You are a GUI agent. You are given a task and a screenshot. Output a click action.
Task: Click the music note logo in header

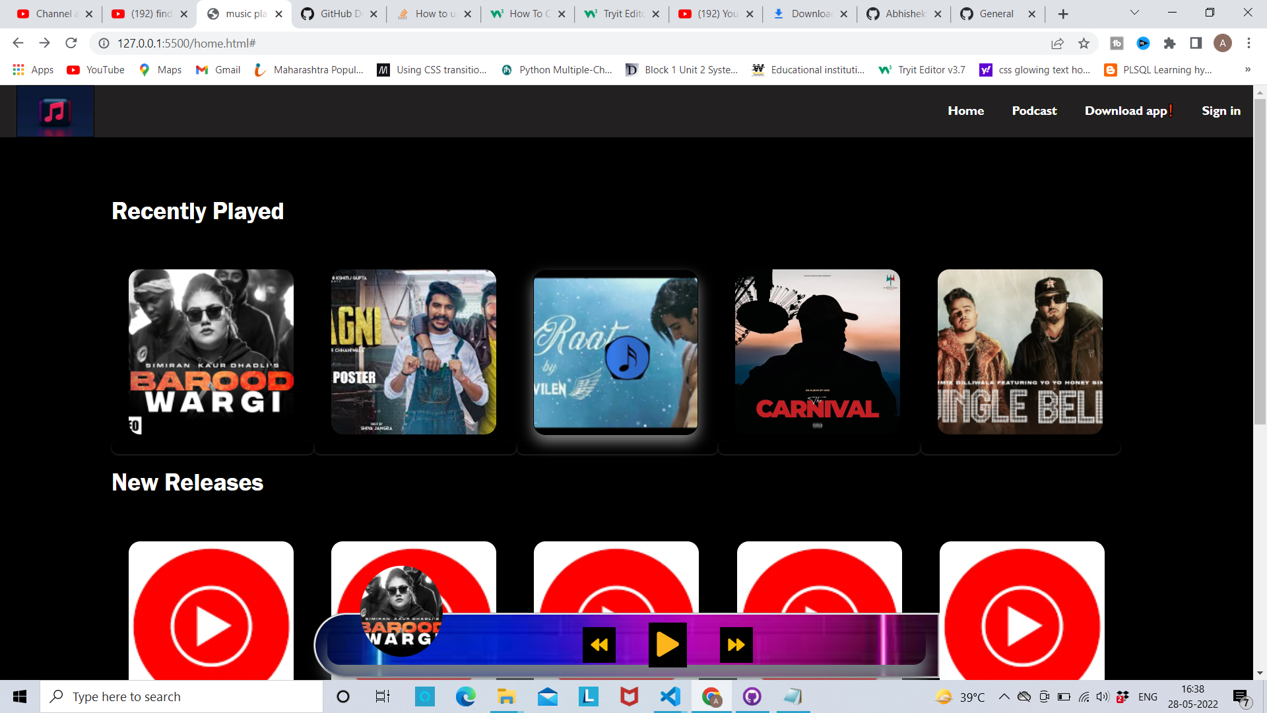pyautogui.click(x=55, y=111)
